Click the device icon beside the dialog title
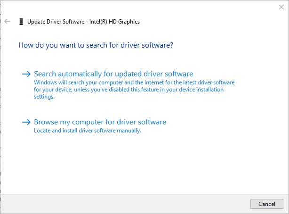 point(21,22)
